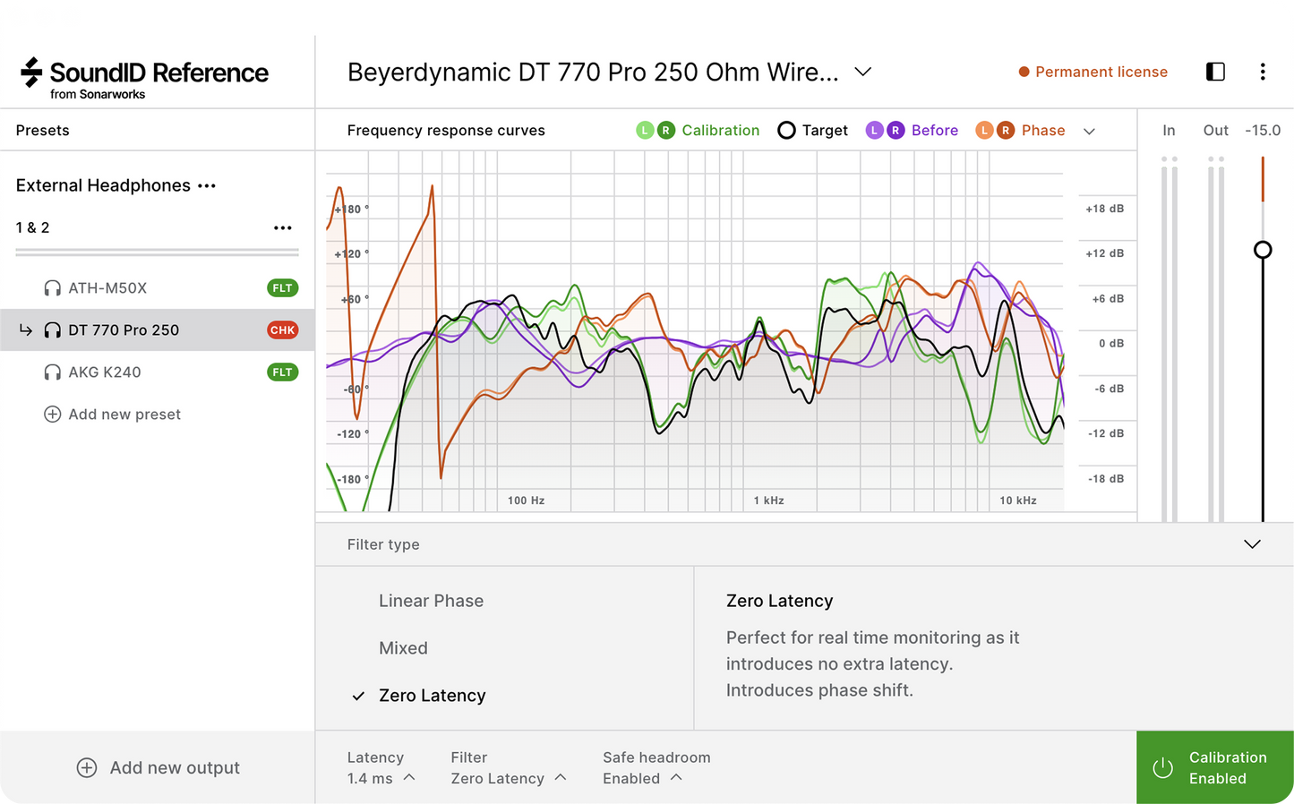This screenshot has width=1294, height=804.
Task: Click the 0 dB axis label
Action: tap(1111, 344)
